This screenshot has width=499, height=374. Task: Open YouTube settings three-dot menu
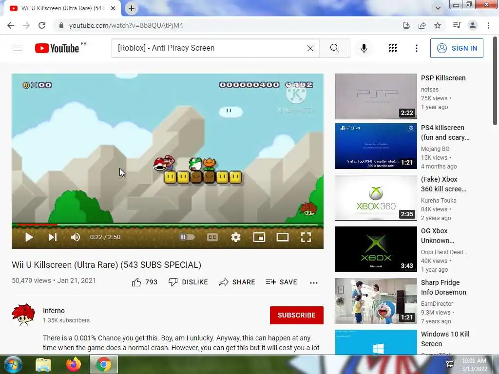[416, 48]
